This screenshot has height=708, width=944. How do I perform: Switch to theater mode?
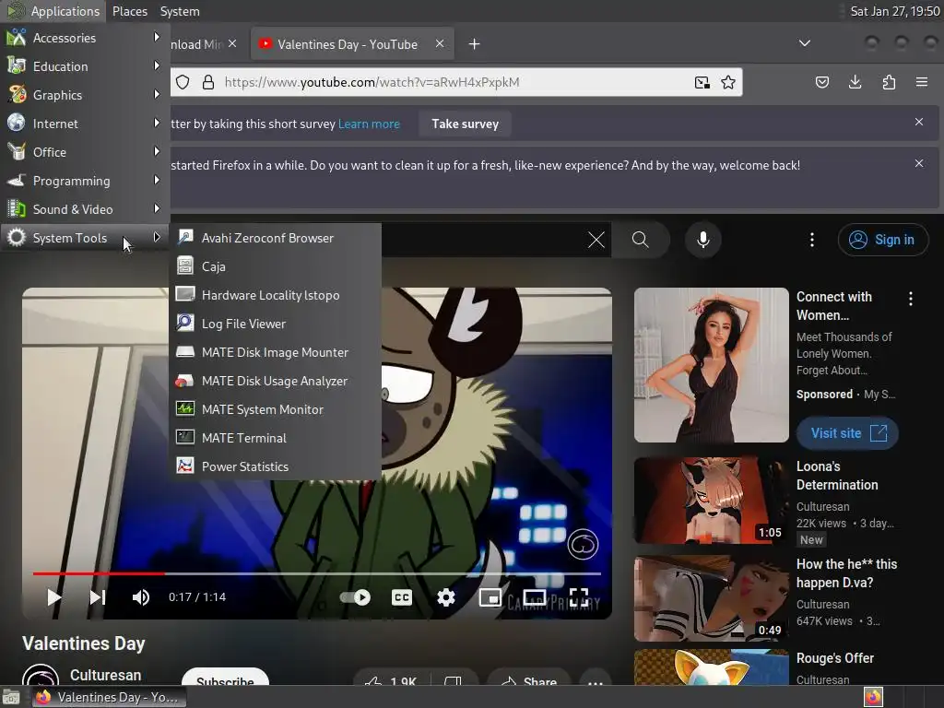(535, 597)
